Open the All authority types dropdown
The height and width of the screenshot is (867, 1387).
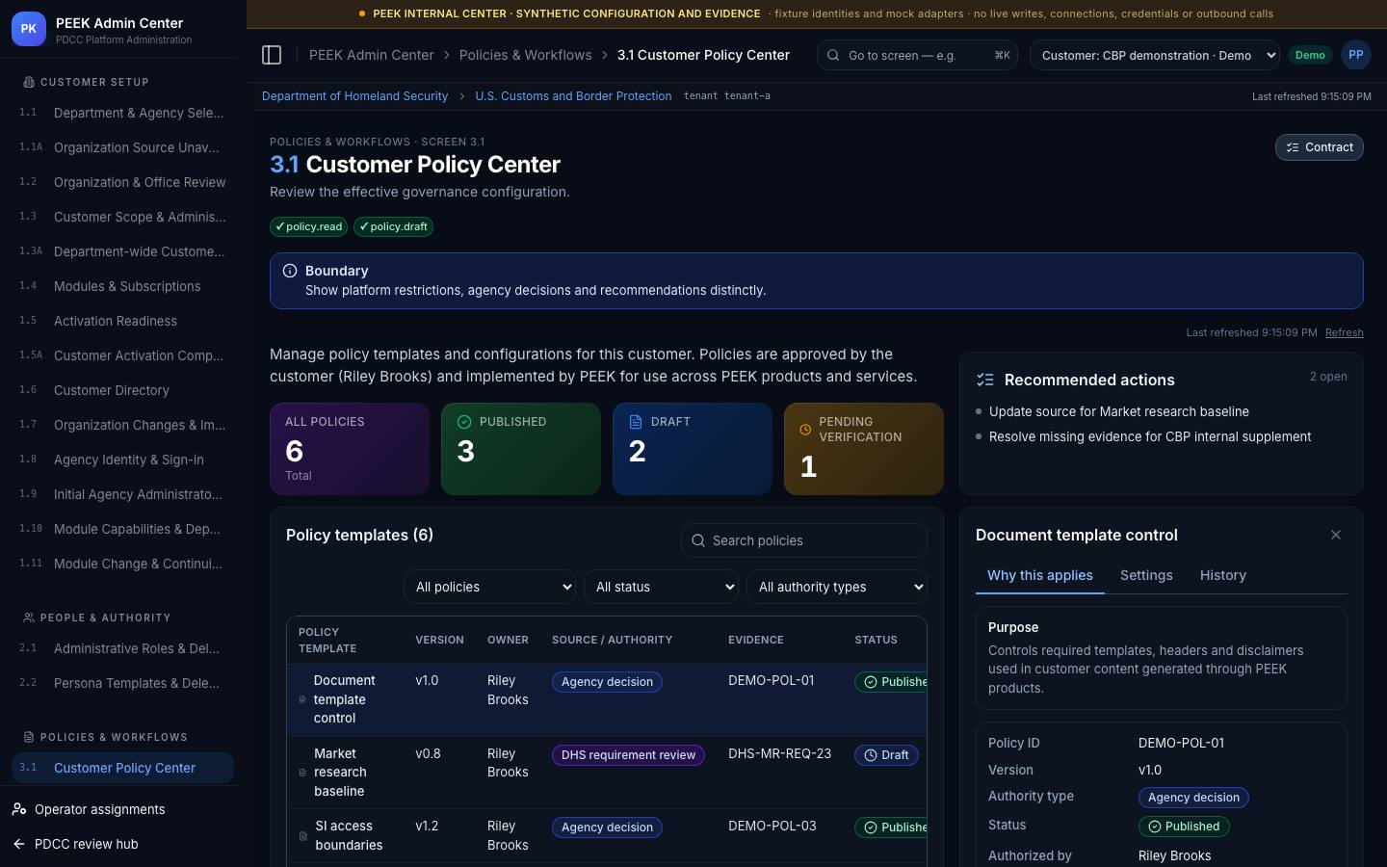point(837,587)
